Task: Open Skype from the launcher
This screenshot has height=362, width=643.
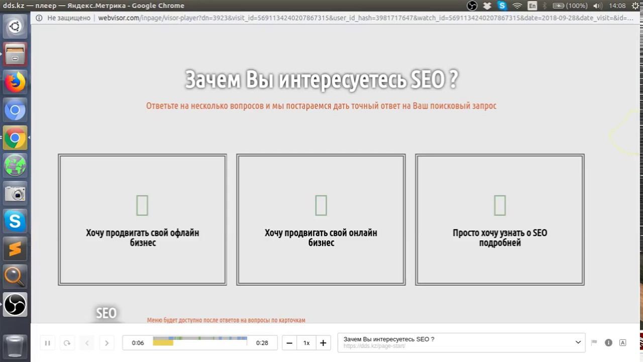Action: [x=15, y=221]
